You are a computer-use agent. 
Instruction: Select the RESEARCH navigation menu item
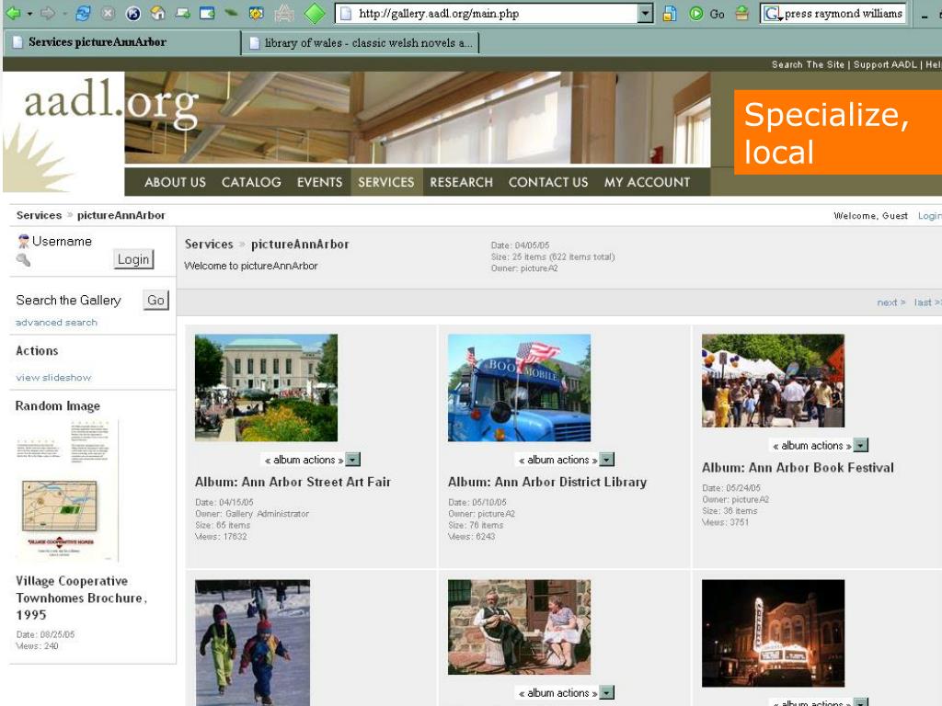click(x=462, y=182)
